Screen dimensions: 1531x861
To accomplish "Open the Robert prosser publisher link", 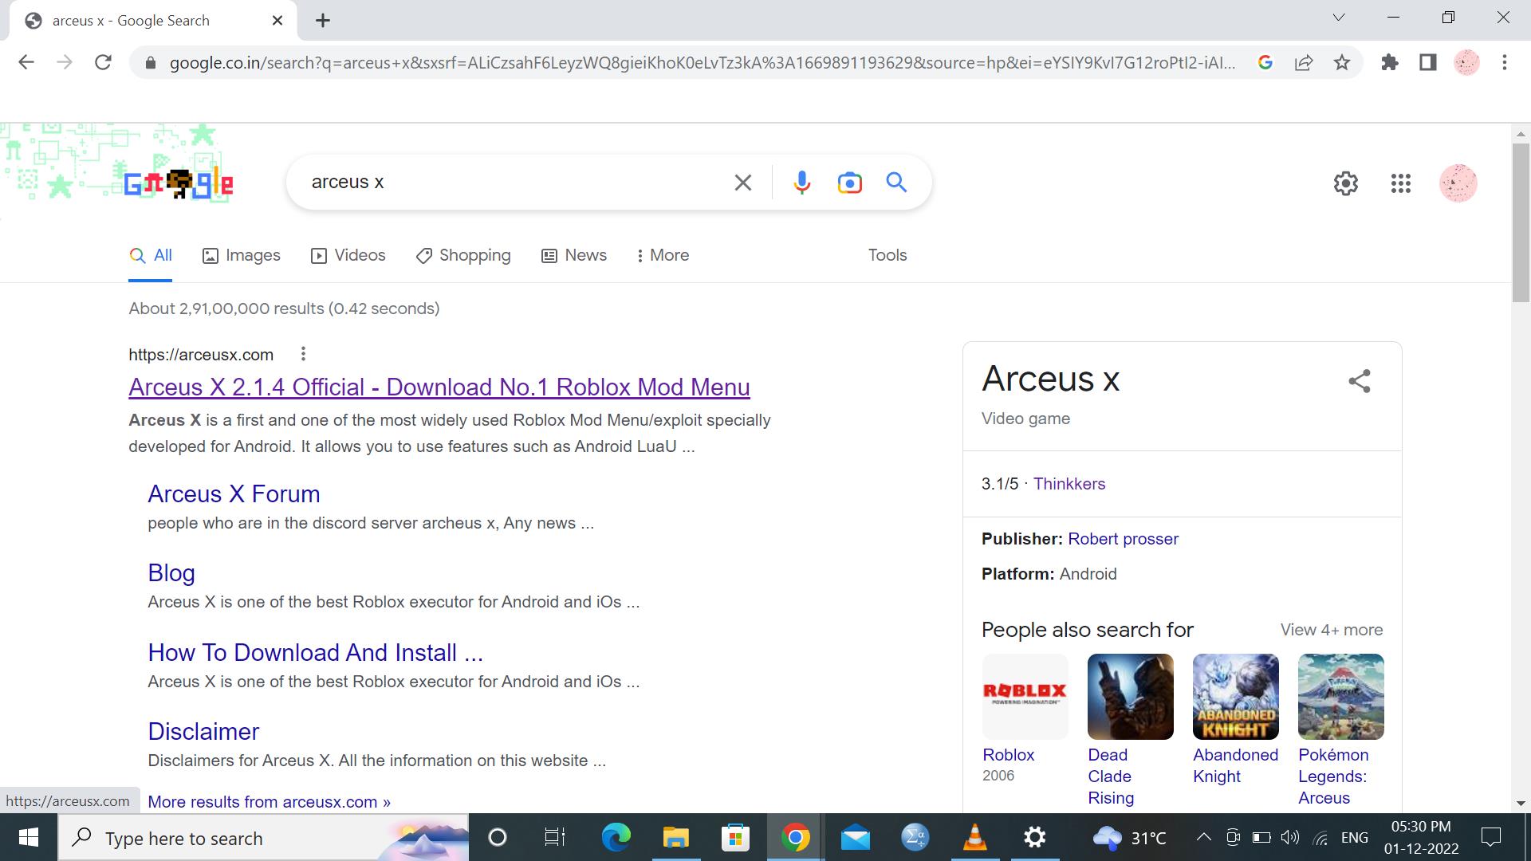I will 1123,539.
